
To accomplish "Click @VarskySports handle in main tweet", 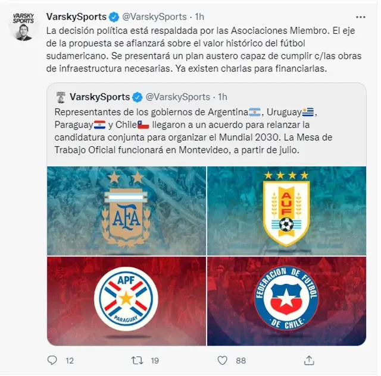I will coord(154,17).
